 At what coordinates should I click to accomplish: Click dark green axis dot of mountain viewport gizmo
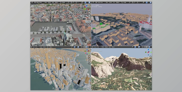[146, 52]
